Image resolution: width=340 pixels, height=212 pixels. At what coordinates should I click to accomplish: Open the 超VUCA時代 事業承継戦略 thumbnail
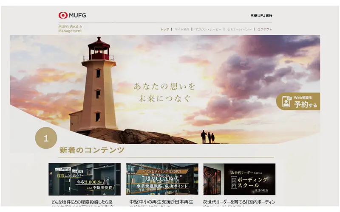162,179
